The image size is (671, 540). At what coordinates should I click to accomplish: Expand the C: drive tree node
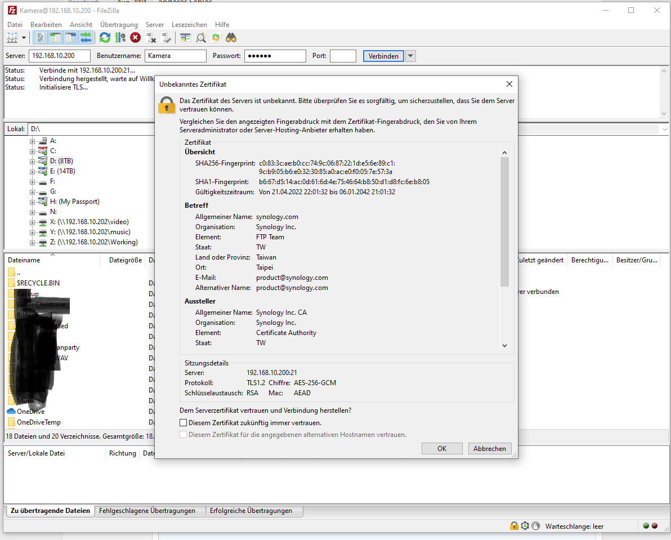click(33, 151)
